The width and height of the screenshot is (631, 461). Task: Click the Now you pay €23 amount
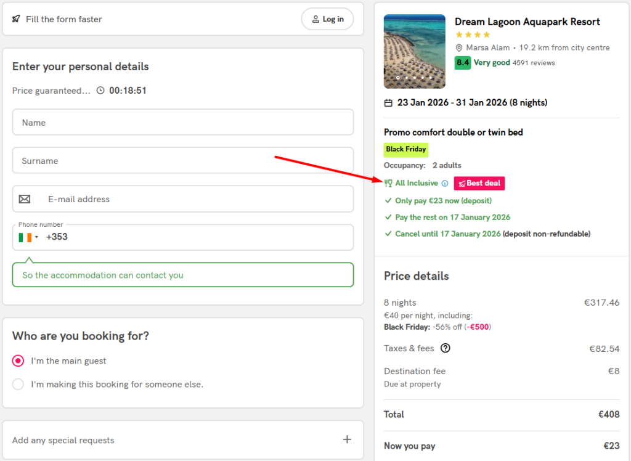click(x=611, y=446)
